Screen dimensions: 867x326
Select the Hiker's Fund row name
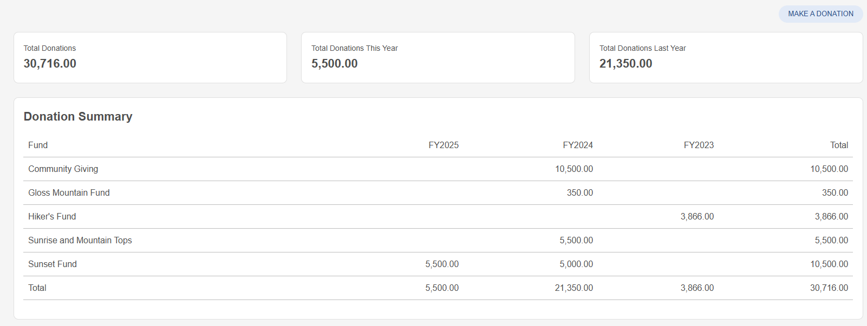[x=52, y=216]
